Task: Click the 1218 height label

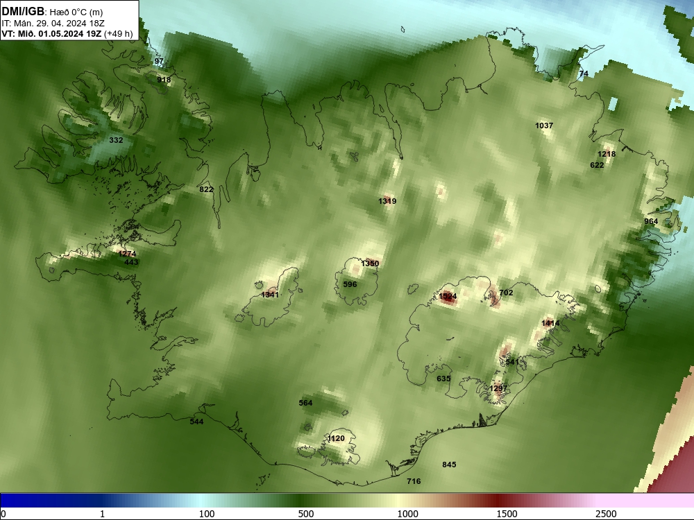Action: (607, 154)
